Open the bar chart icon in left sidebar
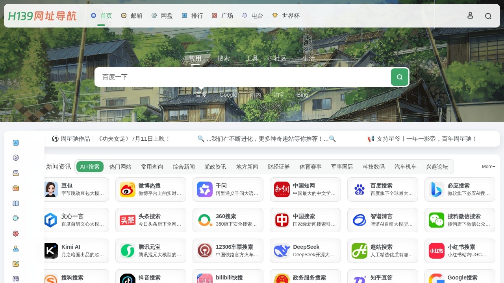 16,143
